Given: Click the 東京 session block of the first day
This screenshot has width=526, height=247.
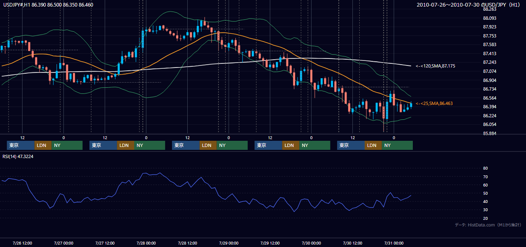Looking at the screenshot, I should (x=21, y=145).
